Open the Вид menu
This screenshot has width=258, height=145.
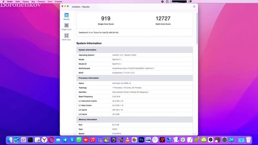(33, 2)
